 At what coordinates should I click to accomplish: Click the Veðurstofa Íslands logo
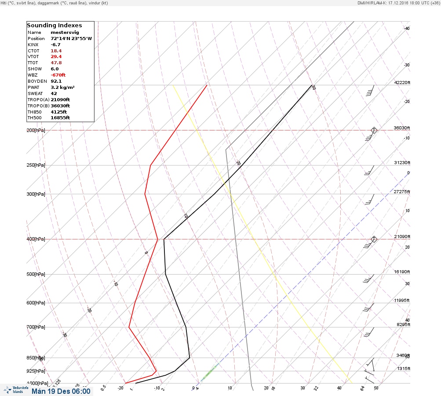[x=16, y=390]
